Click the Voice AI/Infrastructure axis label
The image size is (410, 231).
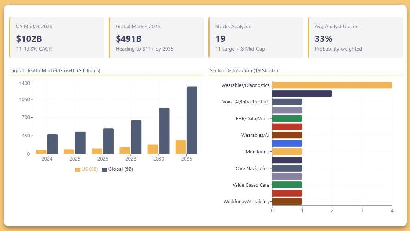(x=245, y=102)
